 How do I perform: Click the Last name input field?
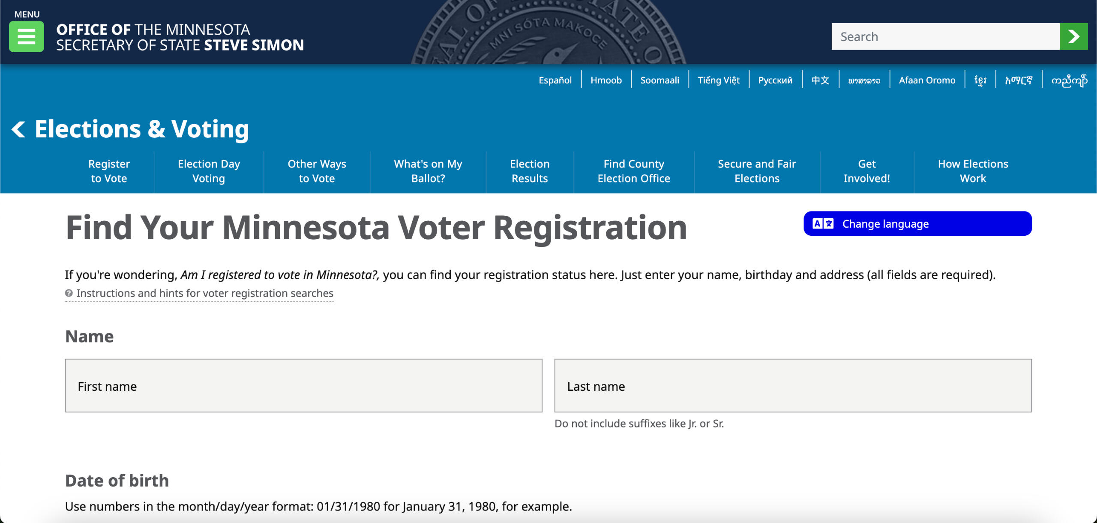[793, 386]
